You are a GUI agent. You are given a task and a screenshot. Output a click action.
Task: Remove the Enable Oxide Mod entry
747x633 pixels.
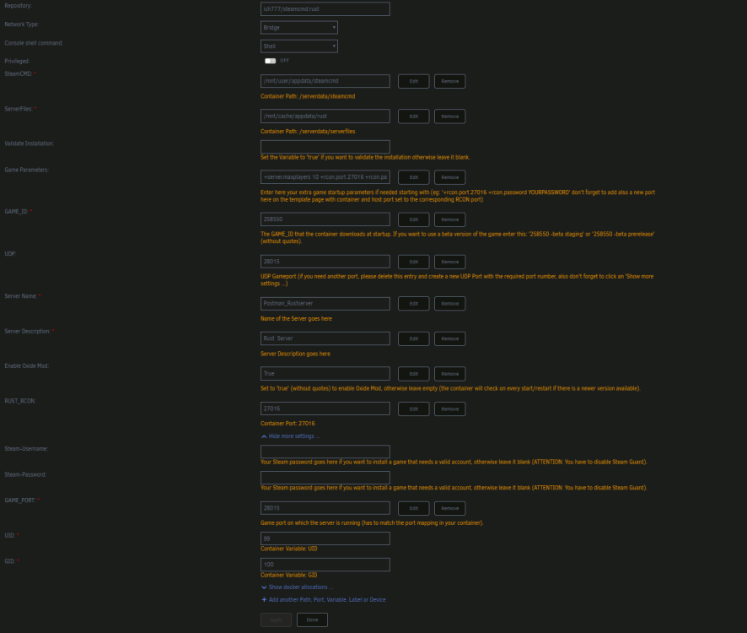click(449, 374)
